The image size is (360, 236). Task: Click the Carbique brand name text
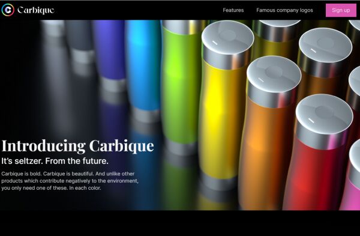36,10
